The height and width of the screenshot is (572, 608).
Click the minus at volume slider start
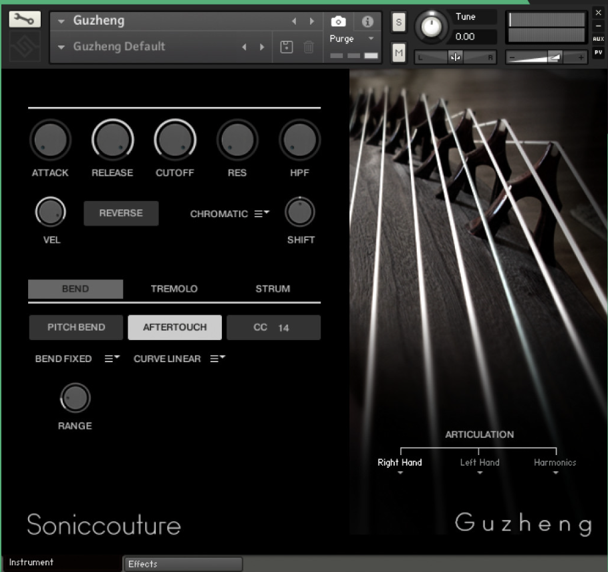(x=512, y=57)
